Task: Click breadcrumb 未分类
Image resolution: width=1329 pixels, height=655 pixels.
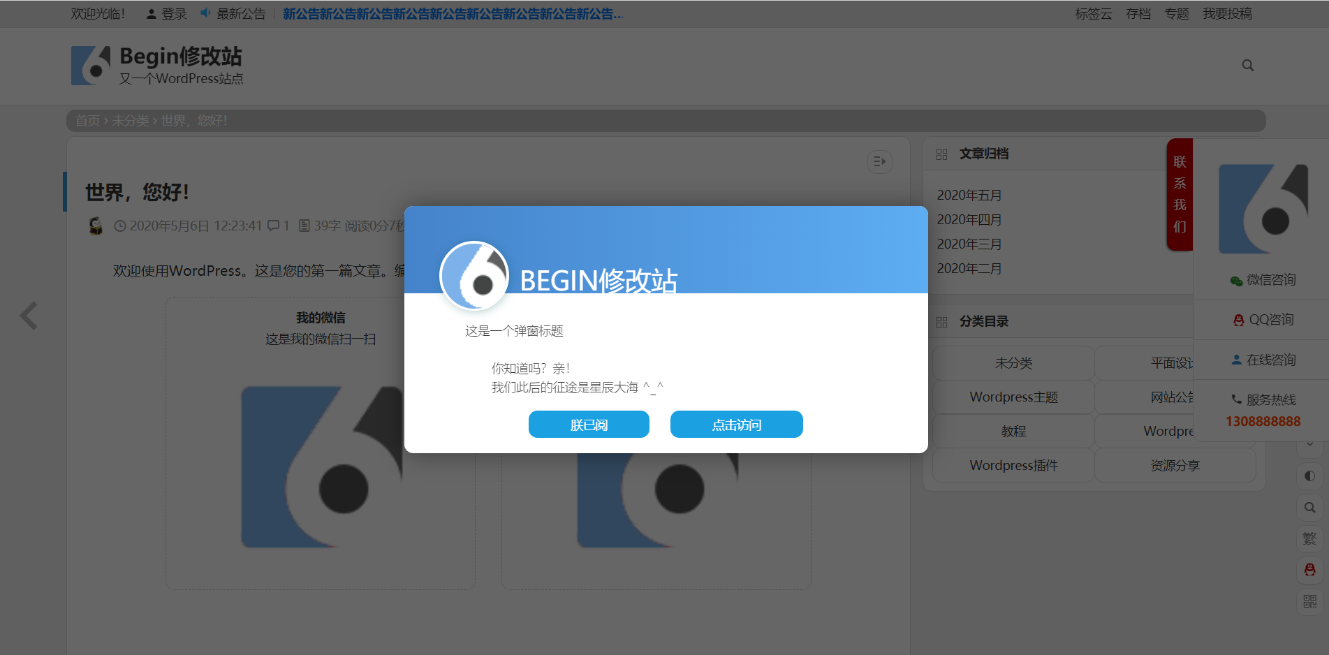Action: point(130,121)
